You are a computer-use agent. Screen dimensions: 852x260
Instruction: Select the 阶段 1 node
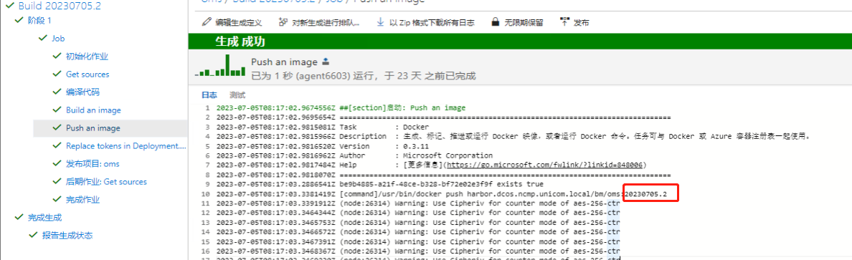[x=39, y=21]
